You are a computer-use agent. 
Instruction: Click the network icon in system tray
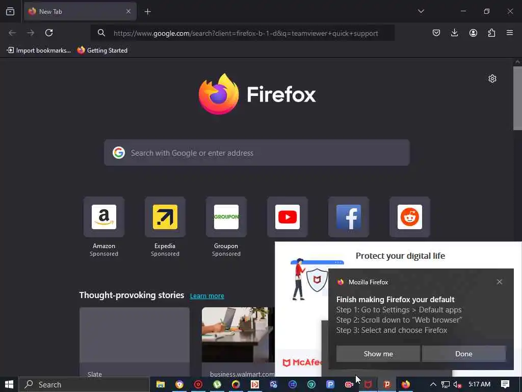click(x=446, y=384)
